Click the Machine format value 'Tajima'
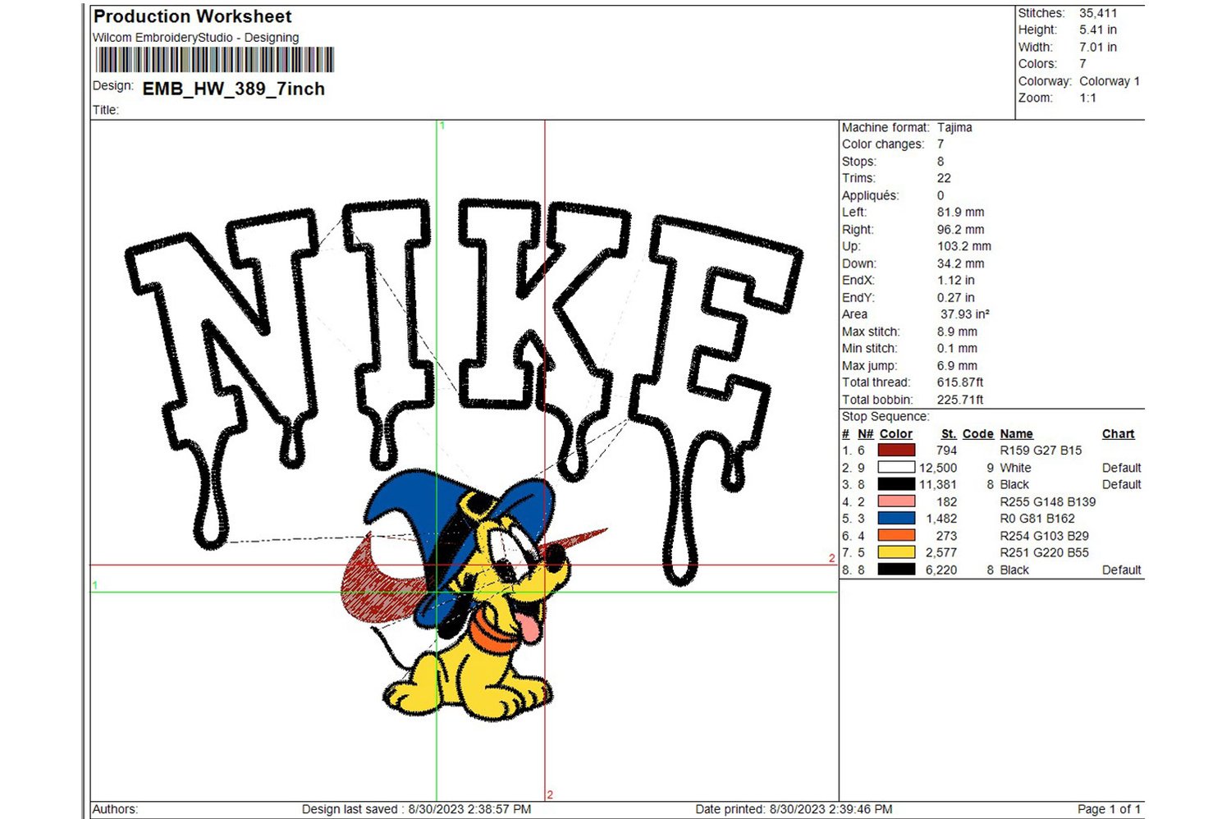The width and height of the screenshot is (1231, 819). point(954,127)
